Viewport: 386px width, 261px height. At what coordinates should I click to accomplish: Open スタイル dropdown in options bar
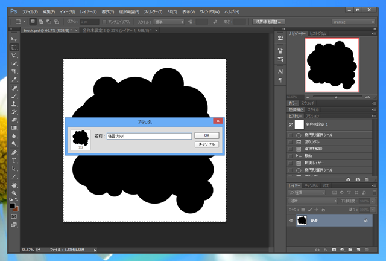click(x=169, y=22)
